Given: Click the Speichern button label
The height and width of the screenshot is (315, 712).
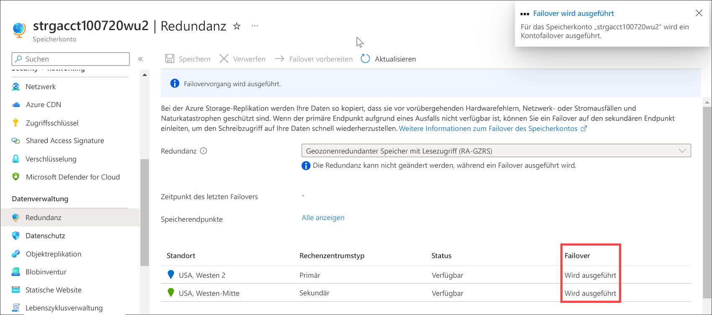Looking at the screenshot, I should (x=194, y=59).
